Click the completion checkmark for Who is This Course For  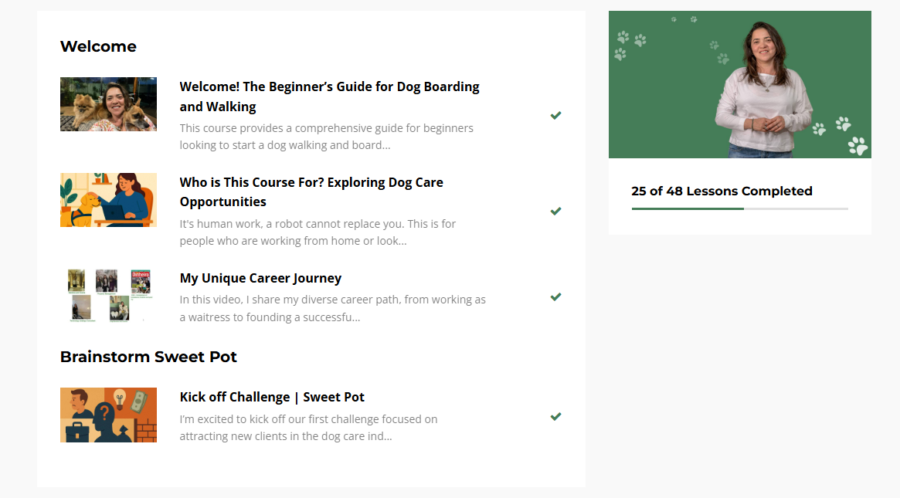(x=555, y=212)
